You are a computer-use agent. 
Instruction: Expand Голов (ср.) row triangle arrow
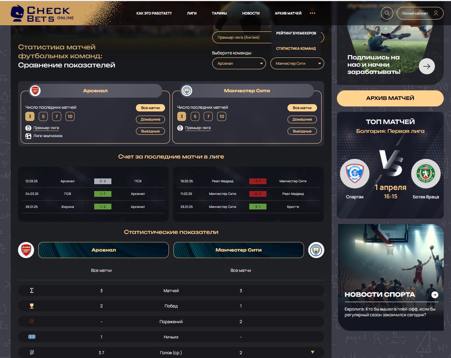click(312, 352)
